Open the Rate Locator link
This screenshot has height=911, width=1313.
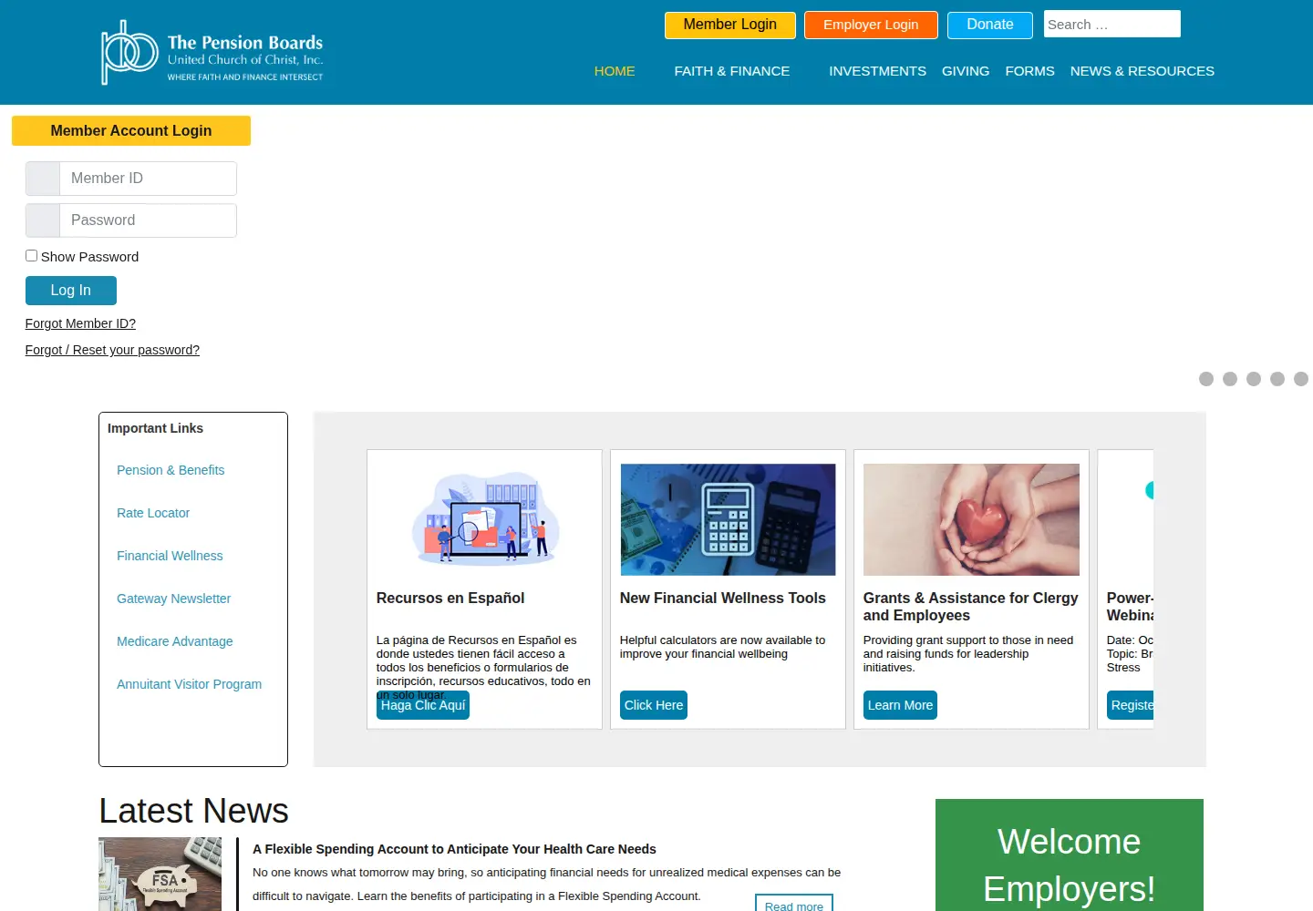(153, 513)
